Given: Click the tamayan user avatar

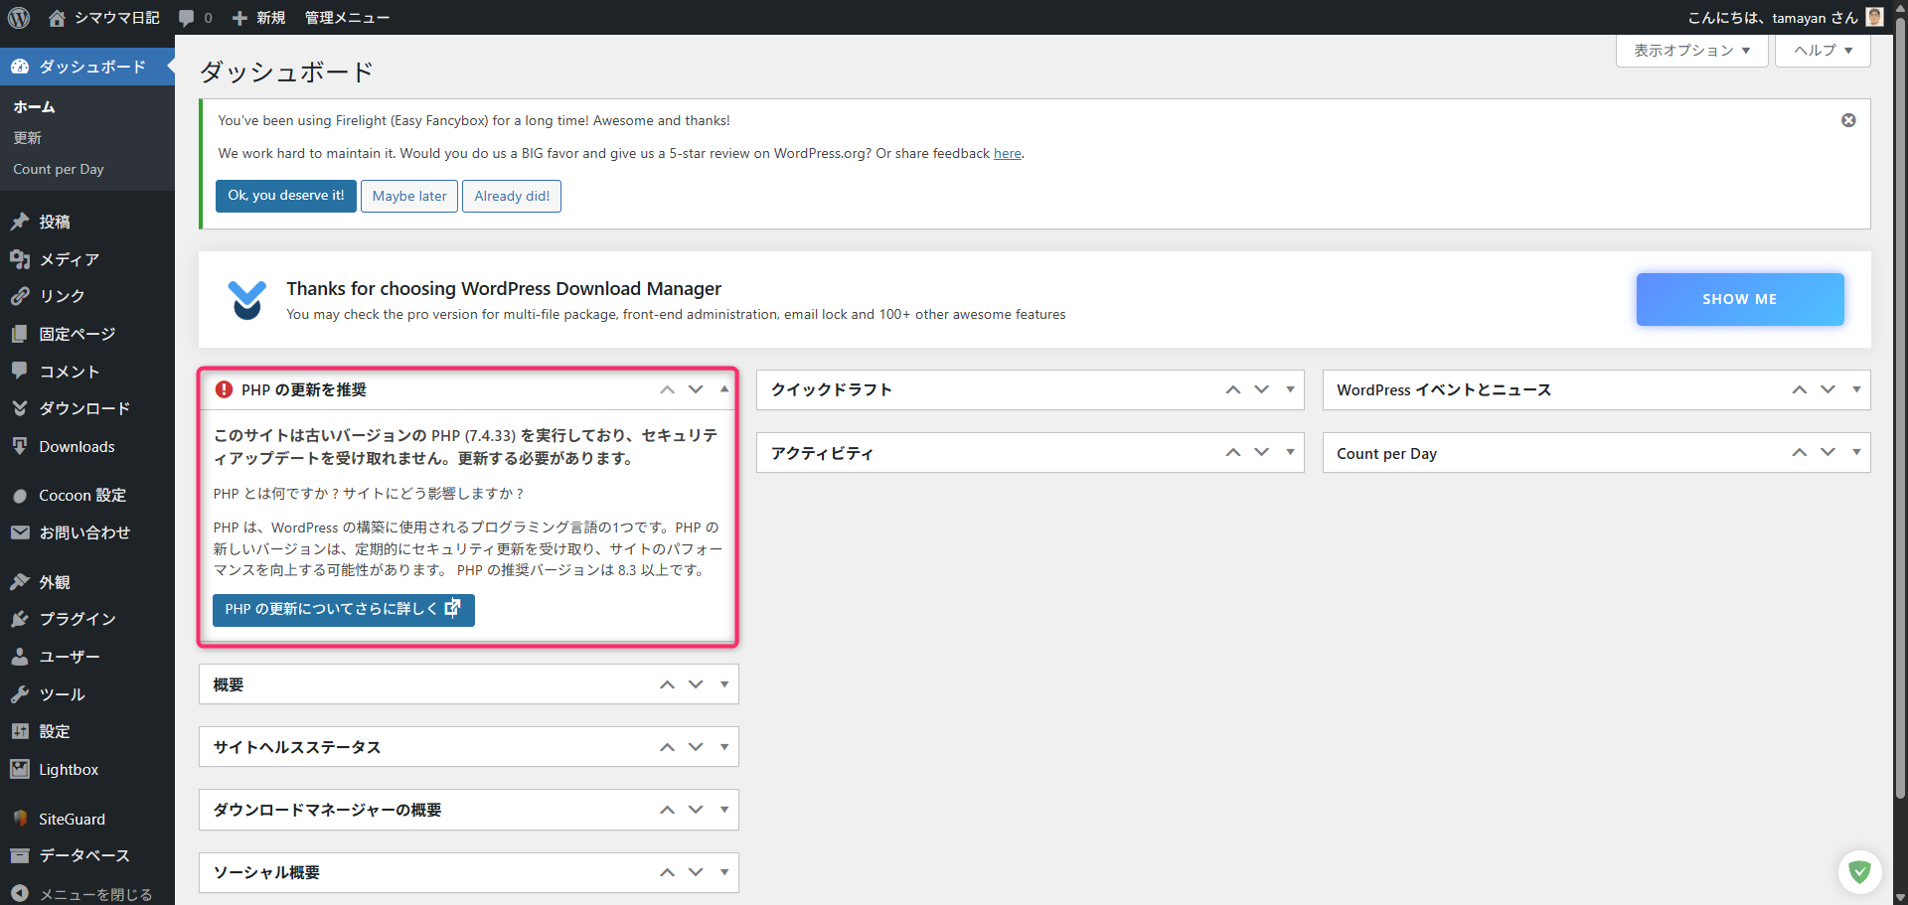Looking at the screenshot, I should [1874, 17].
